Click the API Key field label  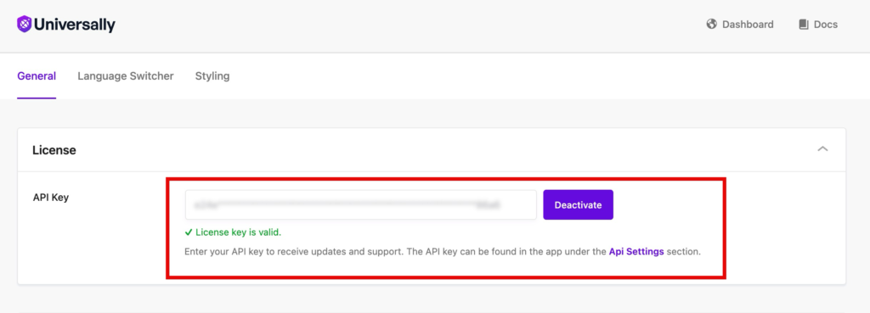(x=50, y=198)
